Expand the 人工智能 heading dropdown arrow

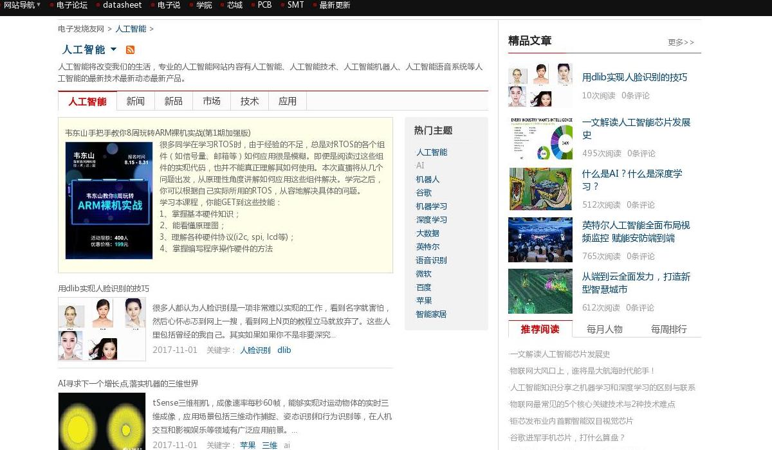(114, 50)
